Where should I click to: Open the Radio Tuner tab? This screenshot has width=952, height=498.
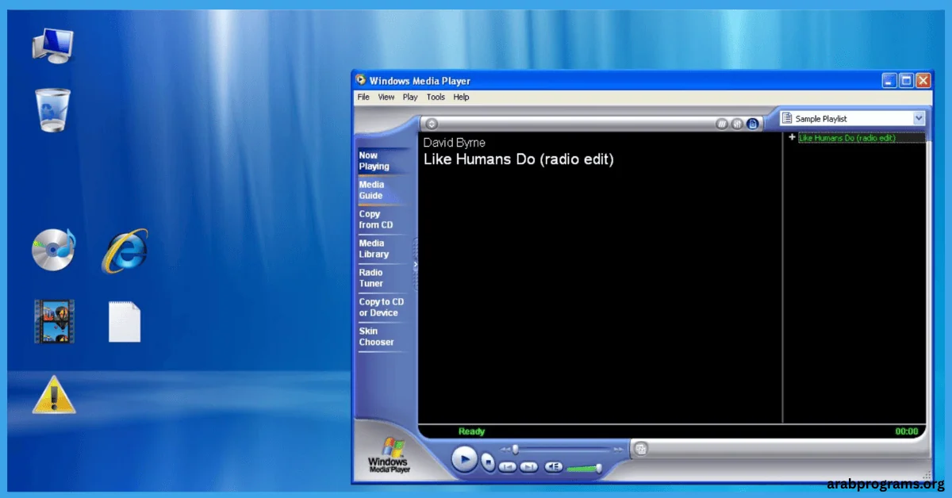382,278
